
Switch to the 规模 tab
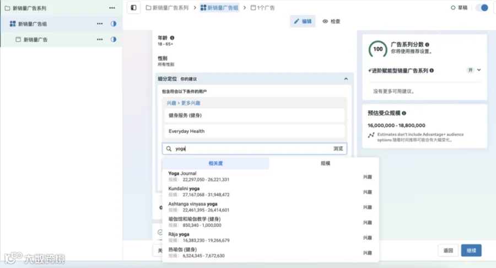click(x=325, y=163)
